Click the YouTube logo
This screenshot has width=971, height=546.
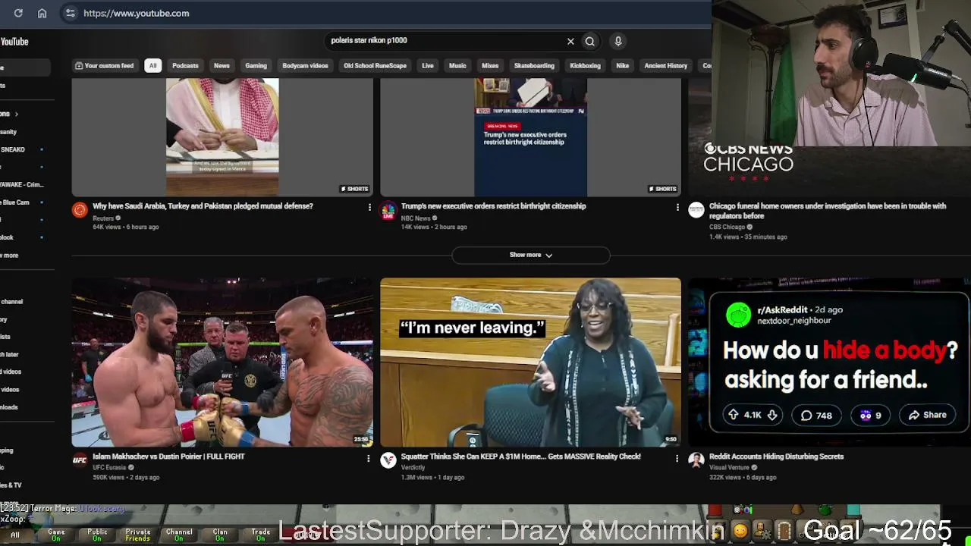[14, 42]
